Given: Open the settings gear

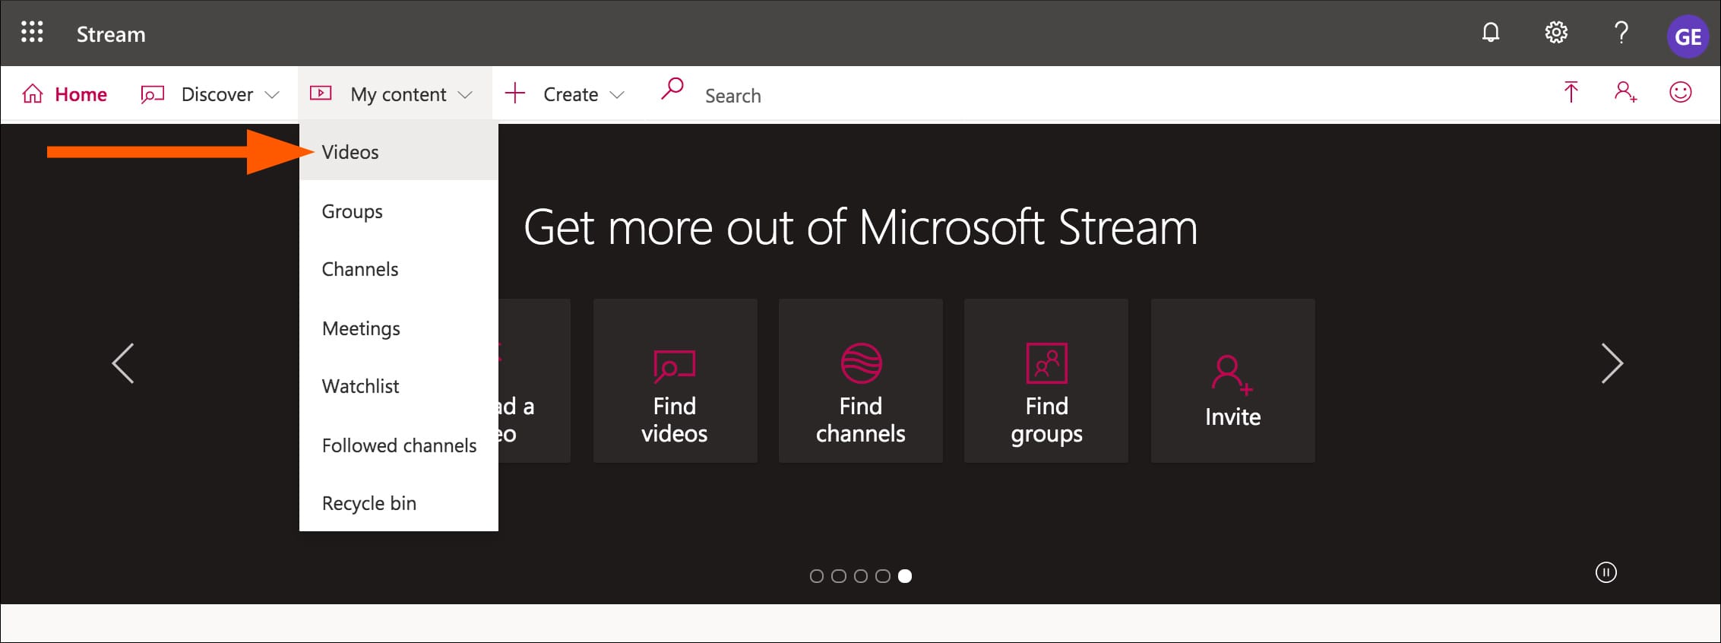Looking at the screenshot, I should (x=1555, y=33).
